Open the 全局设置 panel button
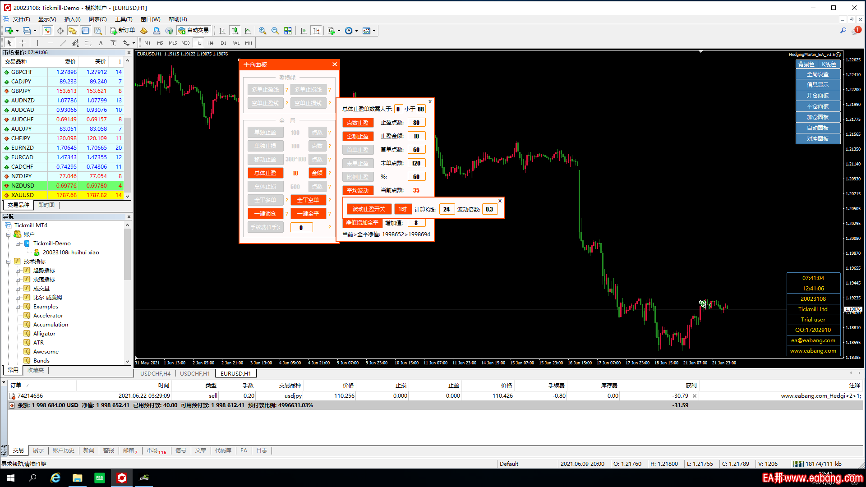Viewport: 866px width, 487px height. [818, 74]
